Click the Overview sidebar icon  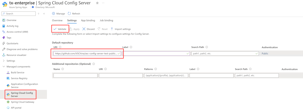(x=4, y=20)
